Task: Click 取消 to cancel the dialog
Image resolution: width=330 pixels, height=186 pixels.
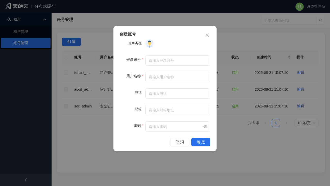Action: (x=180, y=142)
